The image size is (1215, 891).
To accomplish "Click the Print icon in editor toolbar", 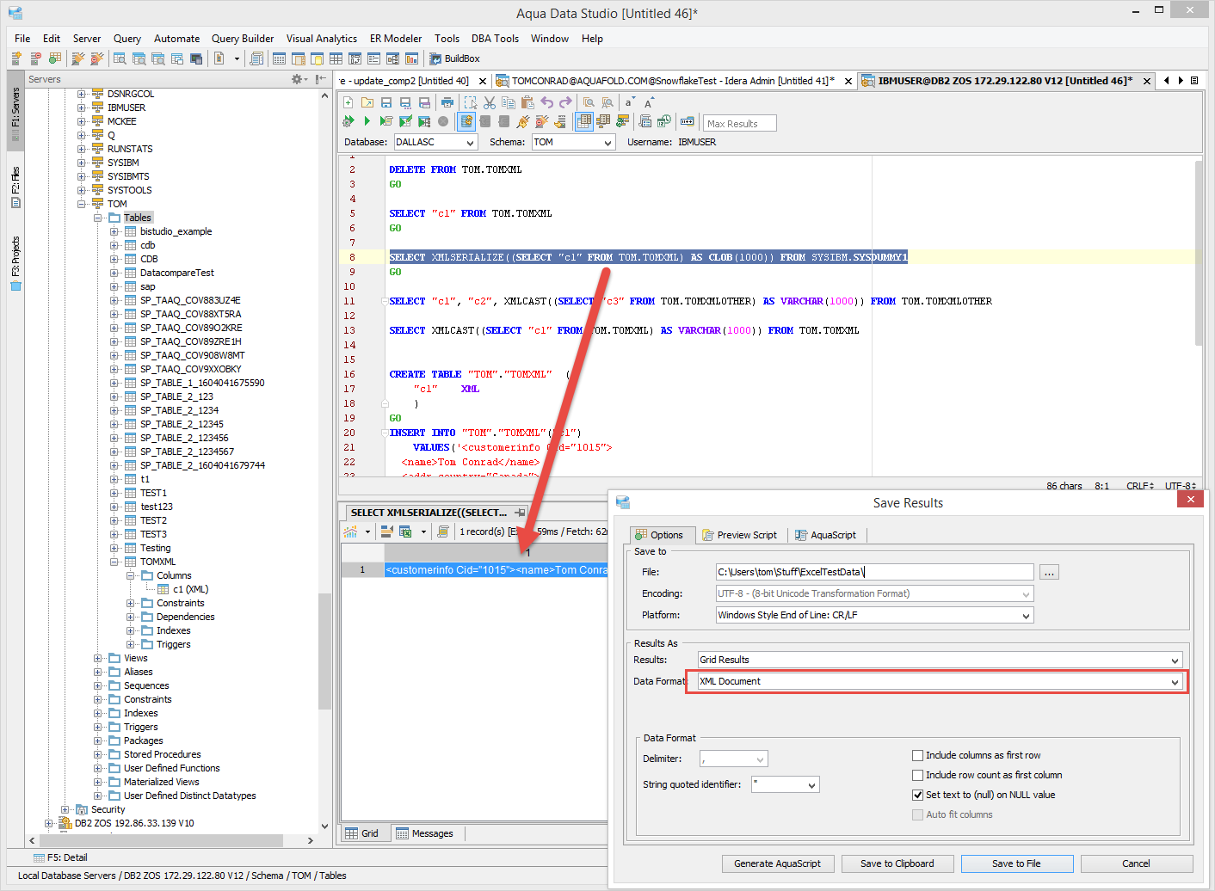I will tap(447, 102).
